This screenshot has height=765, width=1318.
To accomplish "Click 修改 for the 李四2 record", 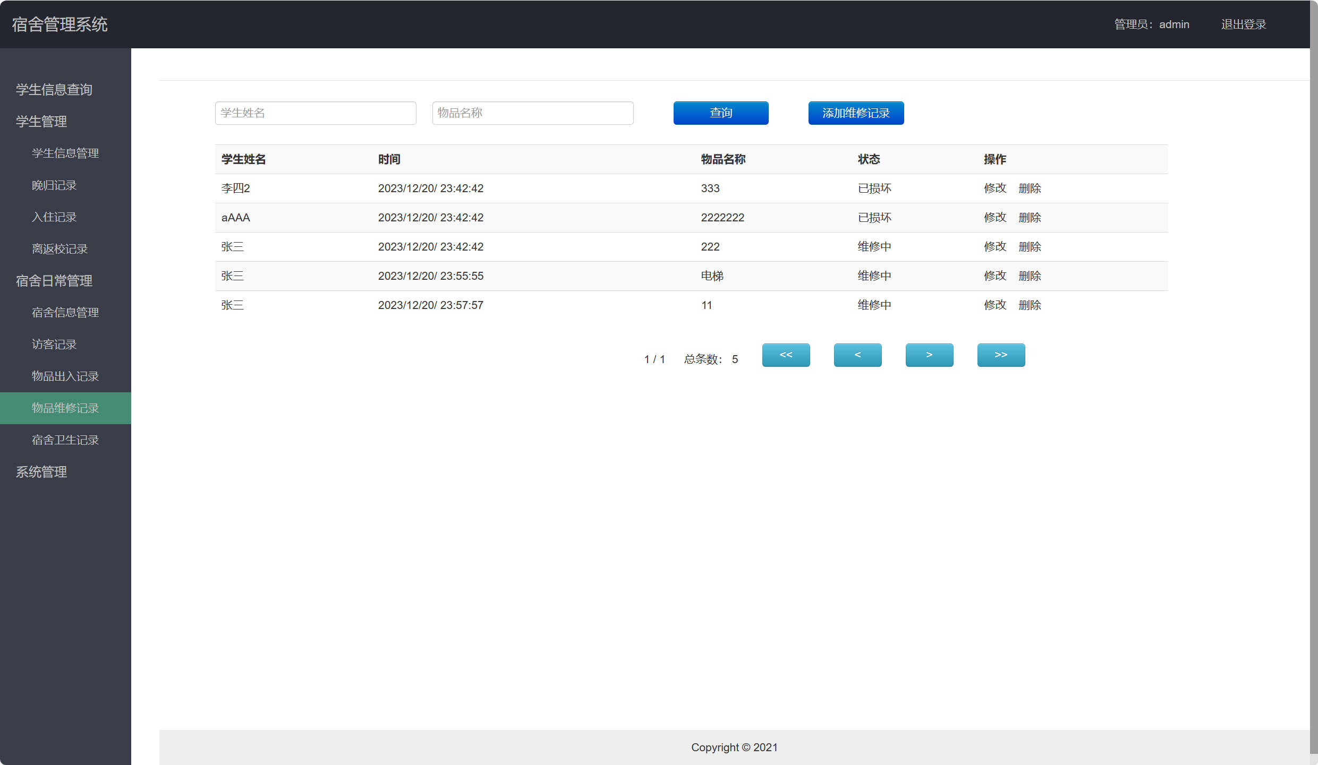I will click(994, 188).
